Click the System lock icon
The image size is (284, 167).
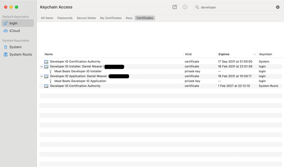pos(6,47)
